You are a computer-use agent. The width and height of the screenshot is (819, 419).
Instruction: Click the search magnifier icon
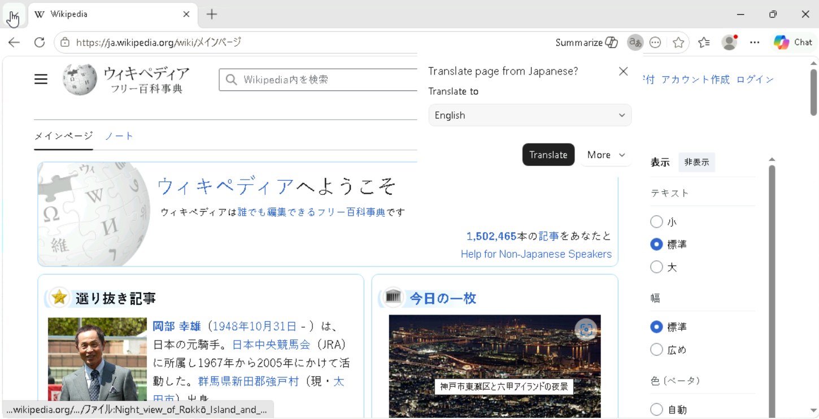pos(231,80)
